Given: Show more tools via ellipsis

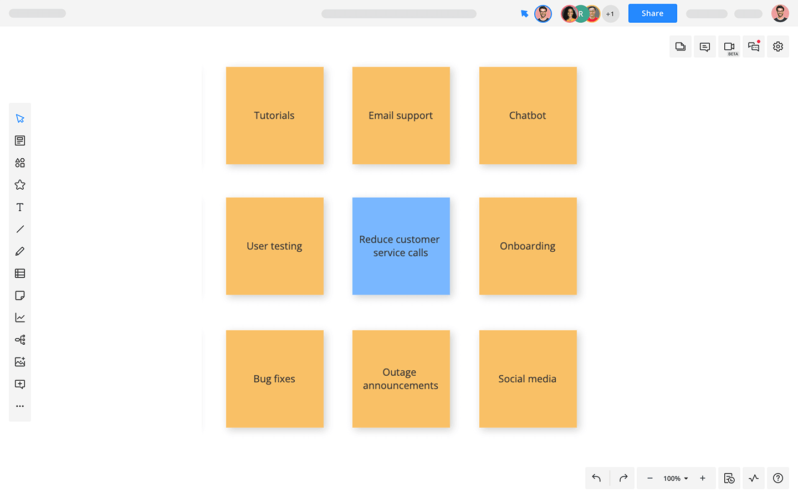Looking at the screenshot, I should click(x=20, y=406).
